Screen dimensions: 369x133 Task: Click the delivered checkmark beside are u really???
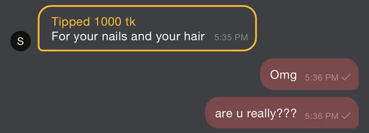[346, 116]
